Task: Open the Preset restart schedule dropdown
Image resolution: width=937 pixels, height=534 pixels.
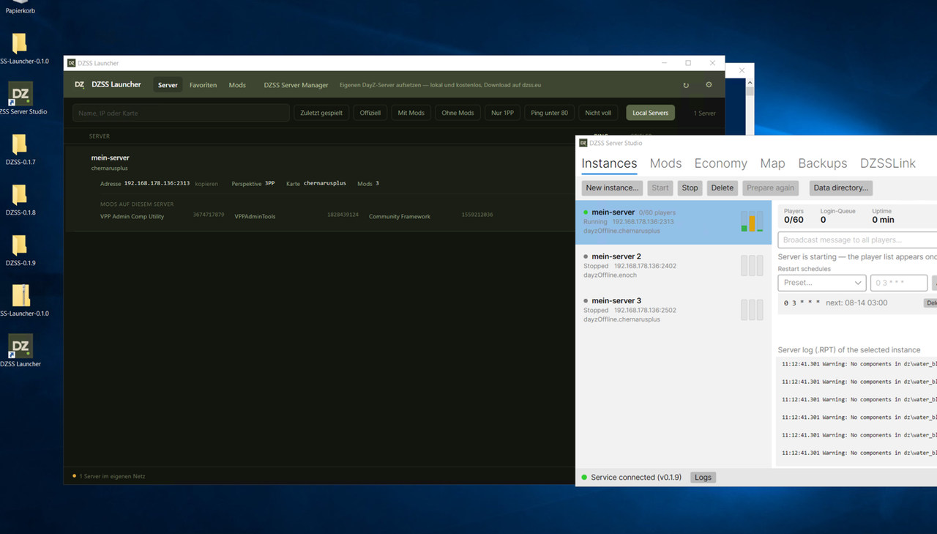Action: (821, 283)
